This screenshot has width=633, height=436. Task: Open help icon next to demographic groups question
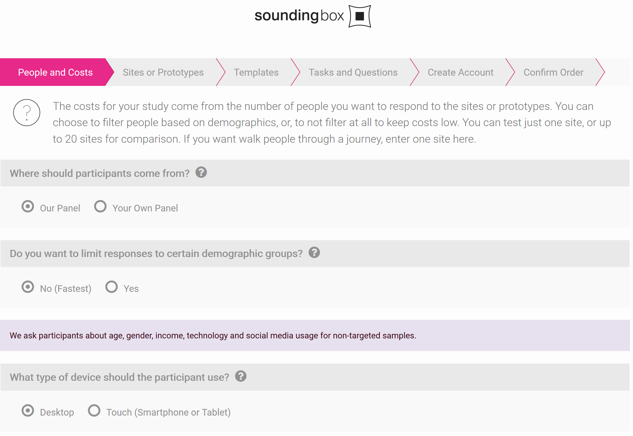[x=314, y=253]
